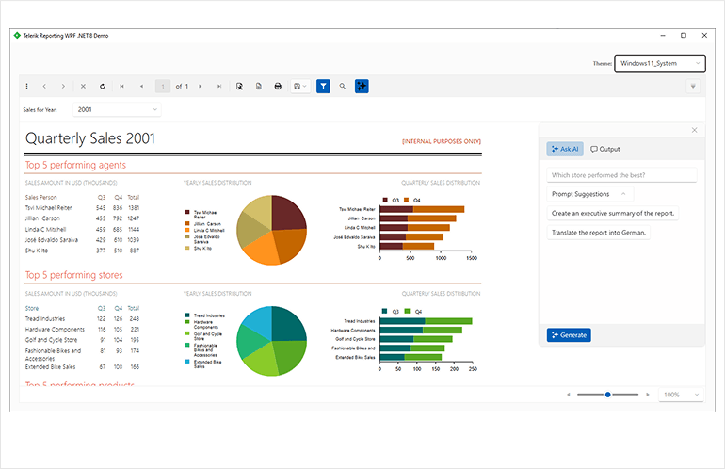Click the stores table Total header
Screen dimensions: 725x469
133,308
